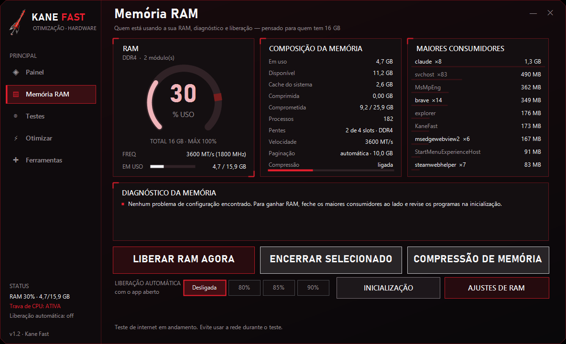Click the Processos 182 value
The height and width of the screenshot is (344, 566).
pos(388,119)
